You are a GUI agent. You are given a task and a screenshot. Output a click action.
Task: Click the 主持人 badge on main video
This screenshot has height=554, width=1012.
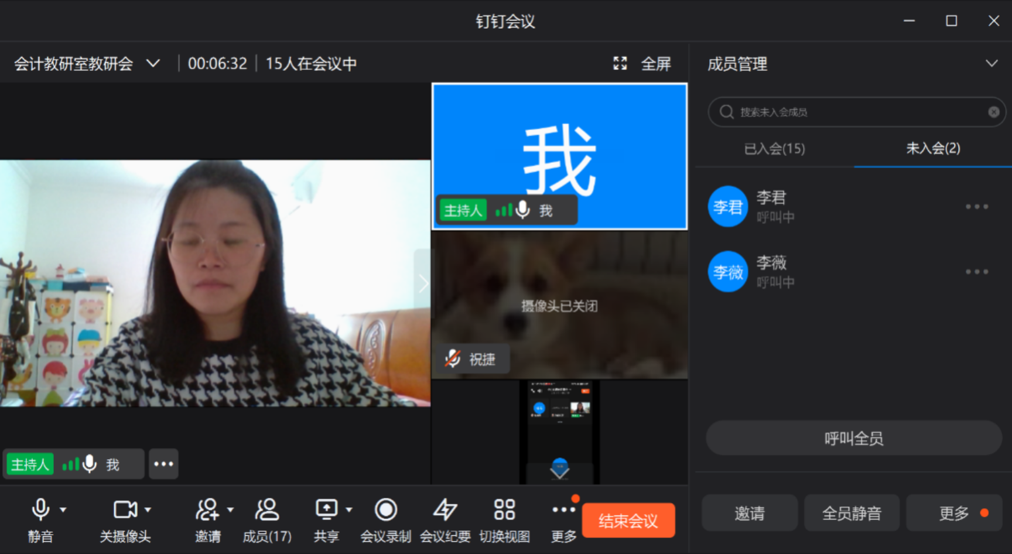point(30,464)
